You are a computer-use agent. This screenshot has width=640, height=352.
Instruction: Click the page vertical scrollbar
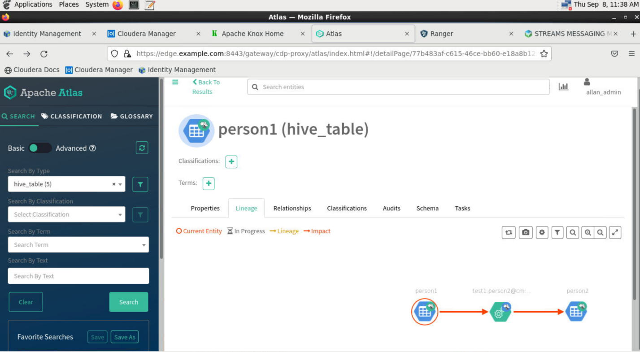635,204
